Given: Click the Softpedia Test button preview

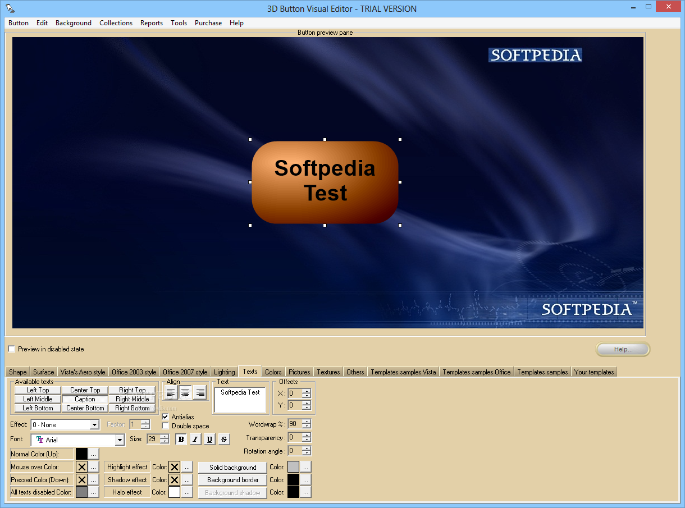Looking at the screenshot, I should click(325, 182).
